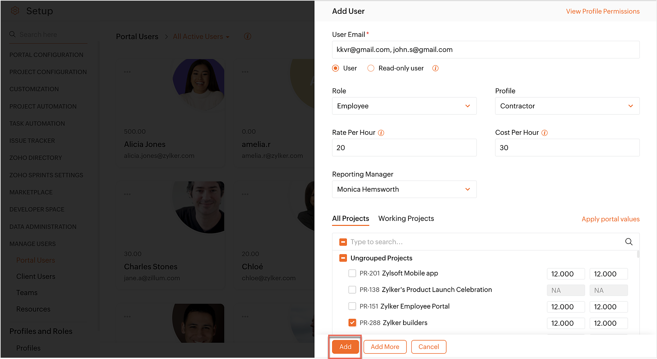Viewport: 657px width, 359px height.
Task: Click the project list scrollbar
Action: click(x=638, y=254)
